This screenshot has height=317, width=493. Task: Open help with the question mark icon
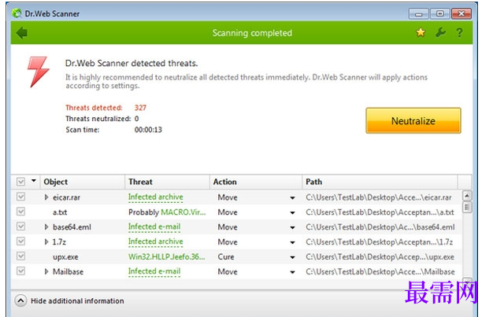coord(459,33)
